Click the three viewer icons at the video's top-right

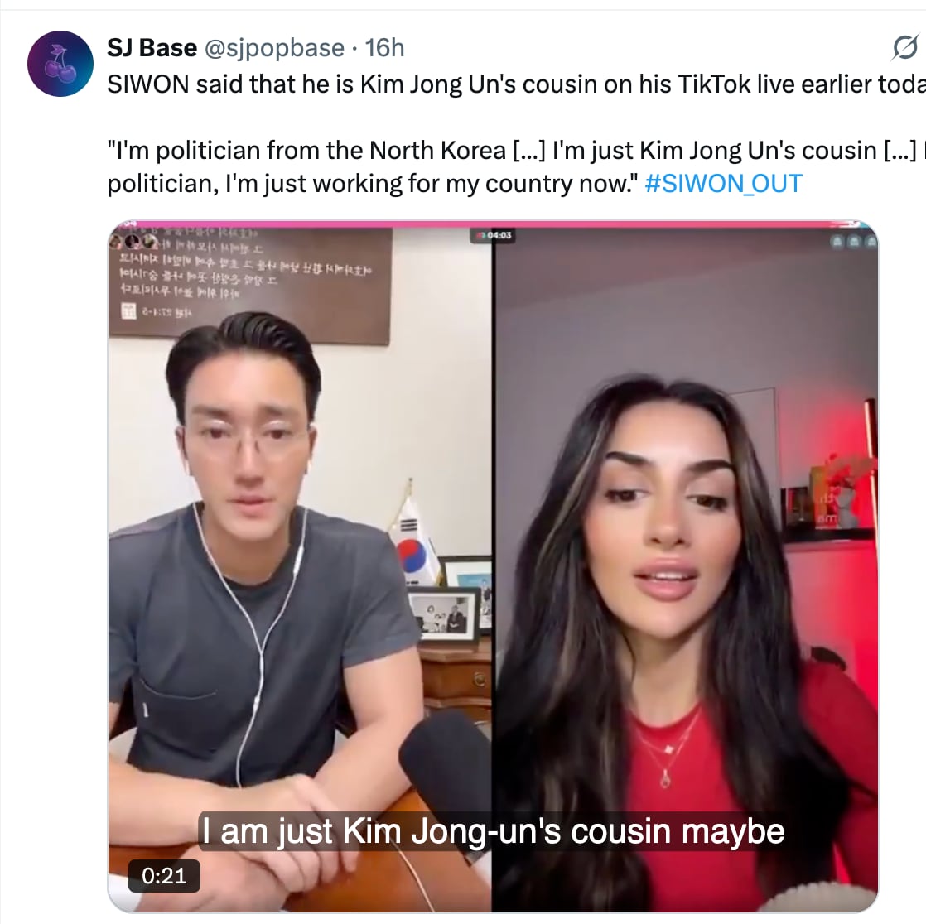853,242
